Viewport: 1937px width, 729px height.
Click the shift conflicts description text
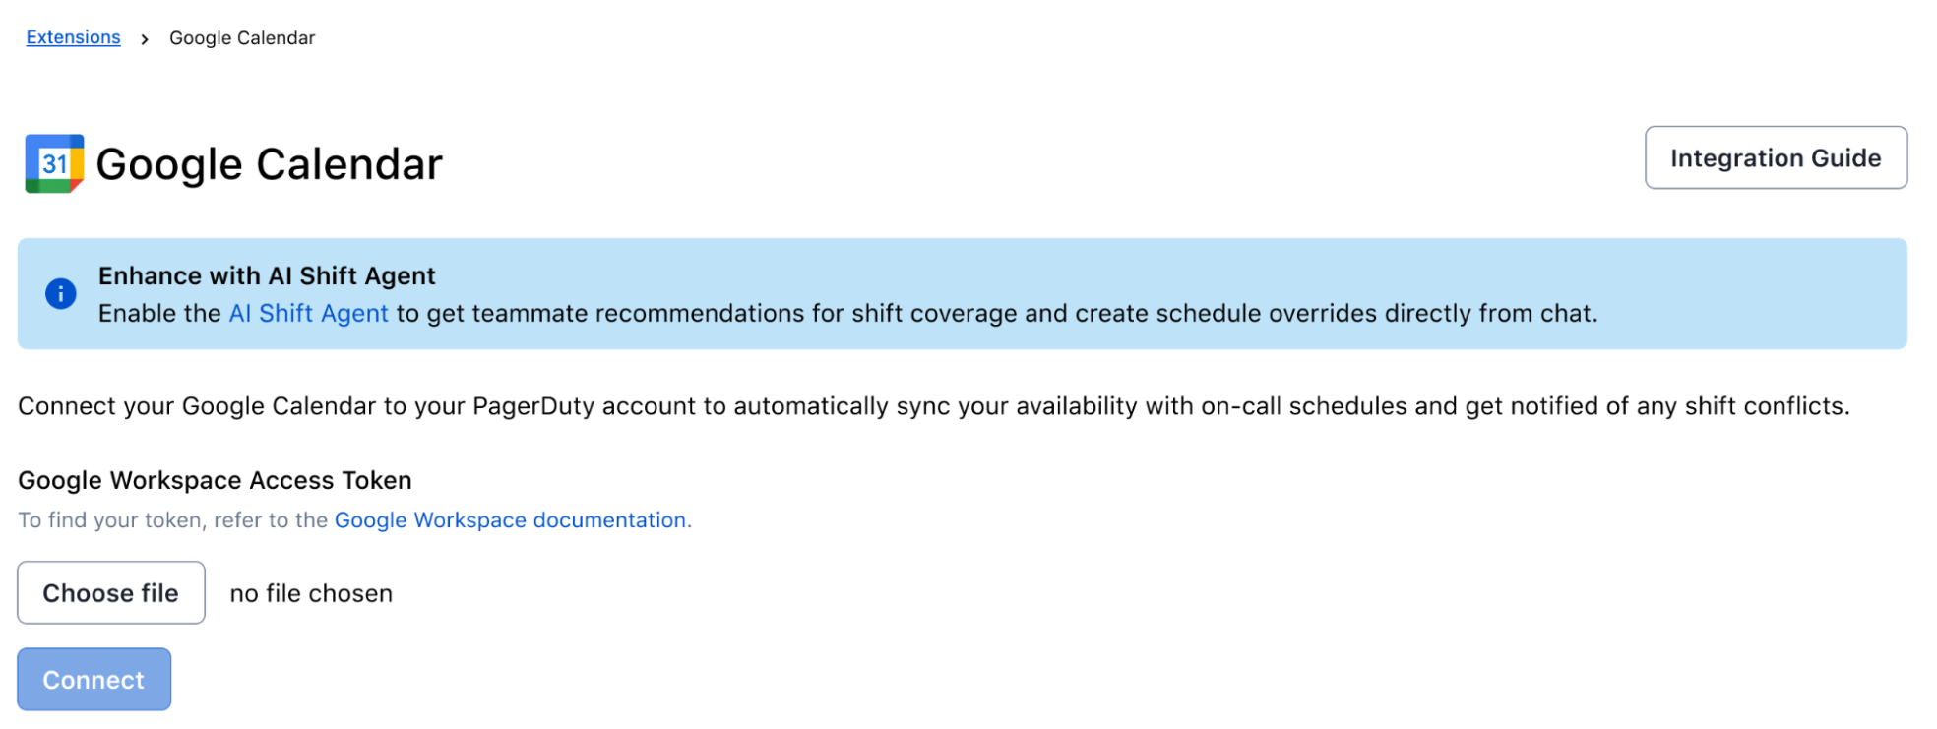coord(933,405)
